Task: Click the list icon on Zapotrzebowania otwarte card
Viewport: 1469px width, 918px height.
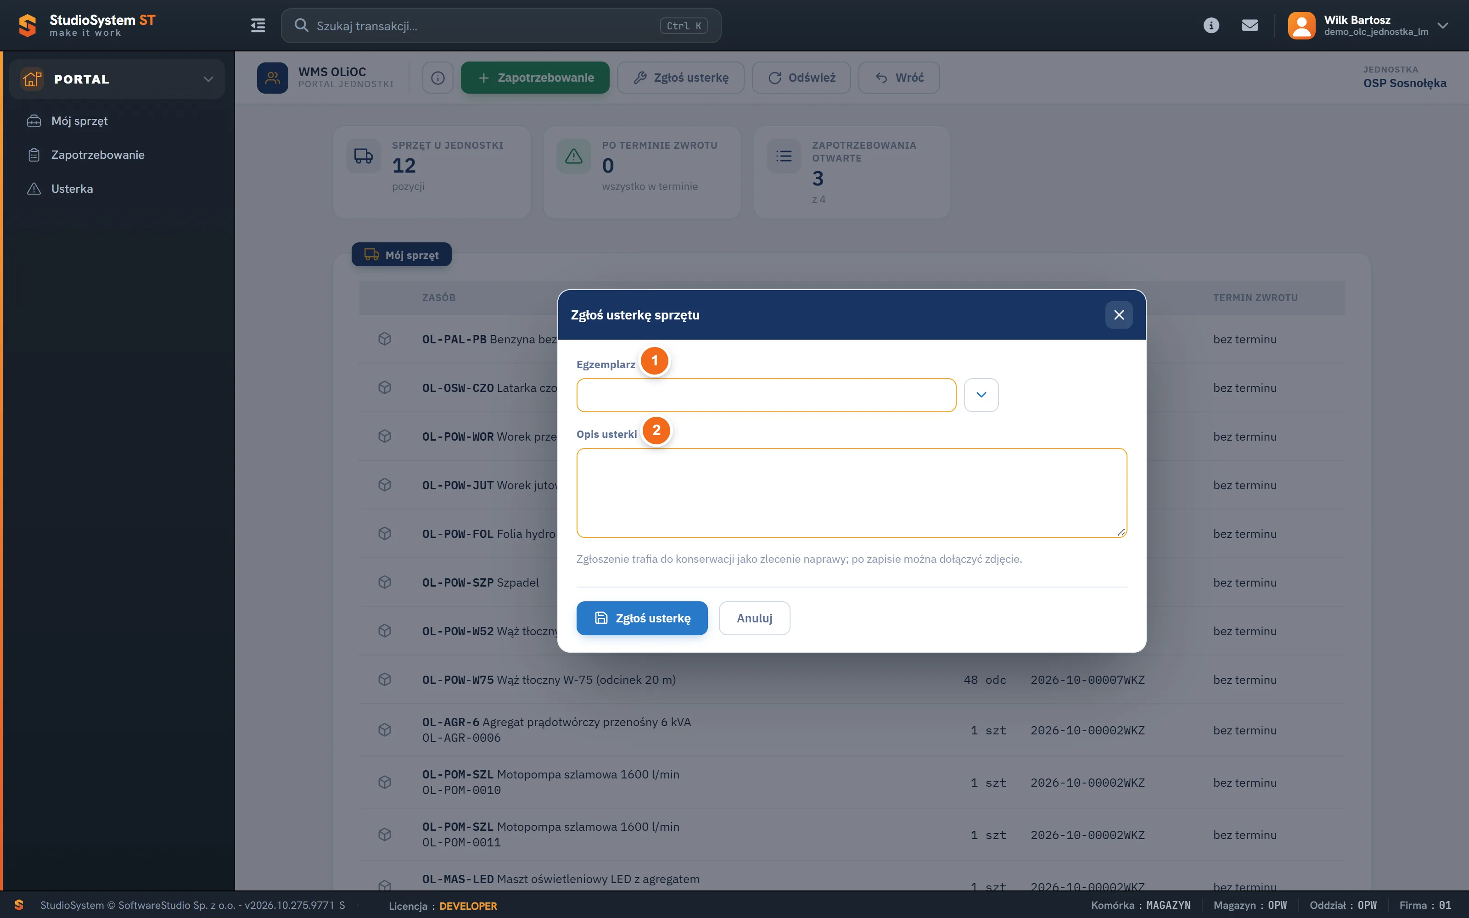Action: pos(784,156)
